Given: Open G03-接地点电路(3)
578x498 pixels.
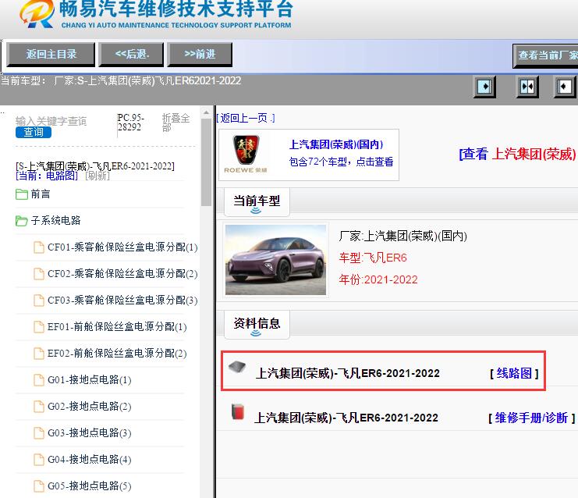Looking at the screenshot, I should (x=89, y=432).
